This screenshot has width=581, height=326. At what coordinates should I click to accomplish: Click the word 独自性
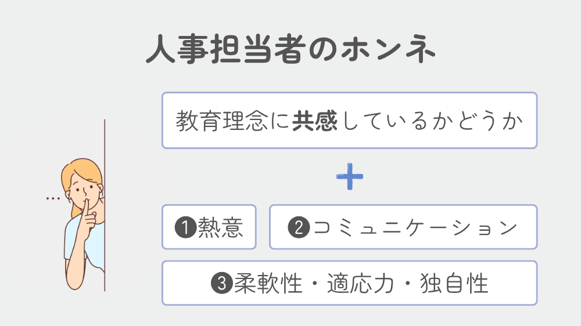454,284
